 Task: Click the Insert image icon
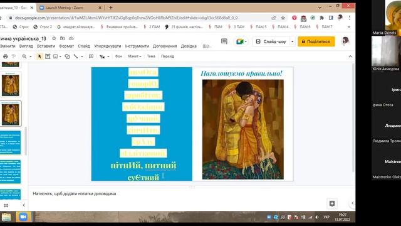point(56,56)
